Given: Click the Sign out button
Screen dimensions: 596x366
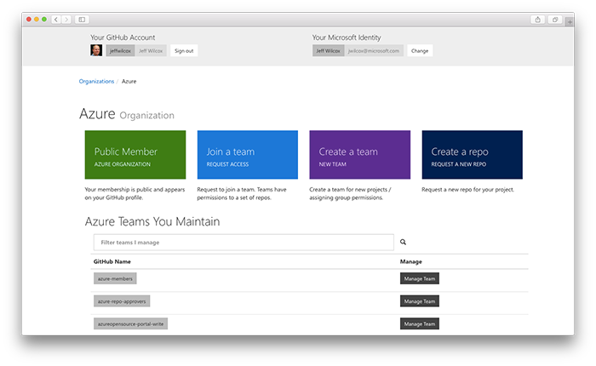Looking at the screenshot, I should point(184,50).
